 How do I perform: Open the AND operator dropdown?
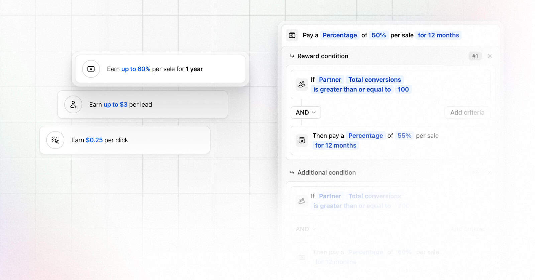[x=306, y=113]
